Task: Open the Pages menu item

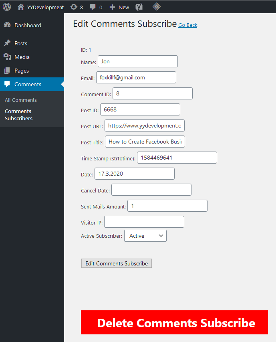Action: point(22,71)
